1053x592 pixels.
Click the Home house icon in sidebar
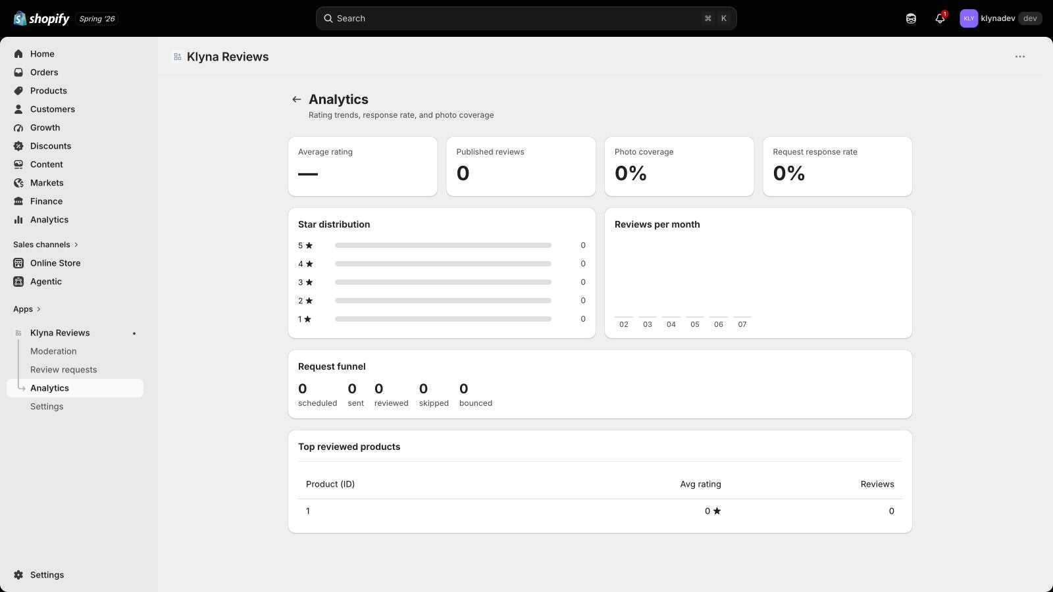tap(18, 54)
